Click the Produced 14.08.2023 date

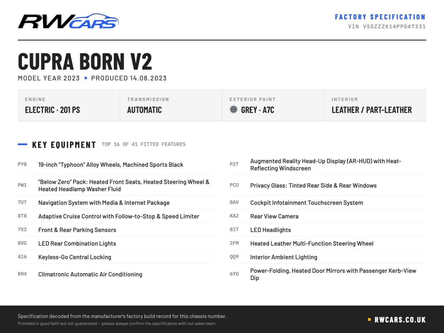tap(129, 78)
